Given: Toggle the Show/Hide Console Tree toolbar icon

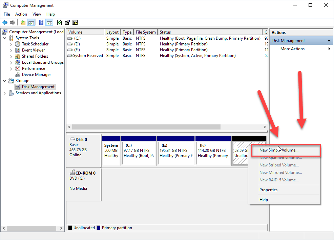Looking at the screenshot, I should [31, 22].
